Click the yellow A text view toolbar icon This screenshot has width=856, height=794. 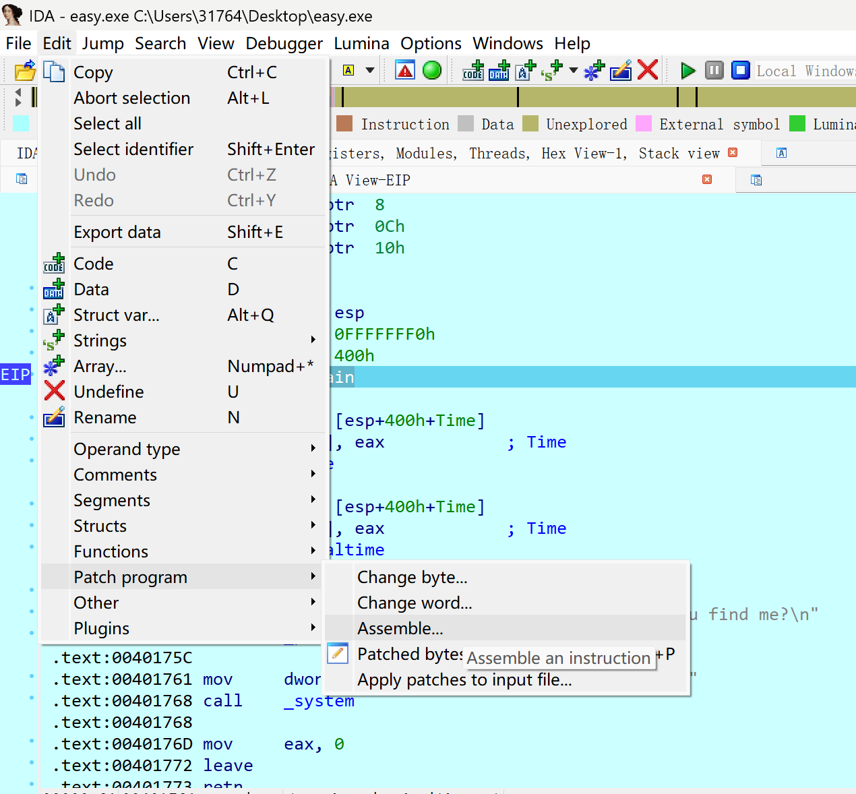[x=348, y=70]
